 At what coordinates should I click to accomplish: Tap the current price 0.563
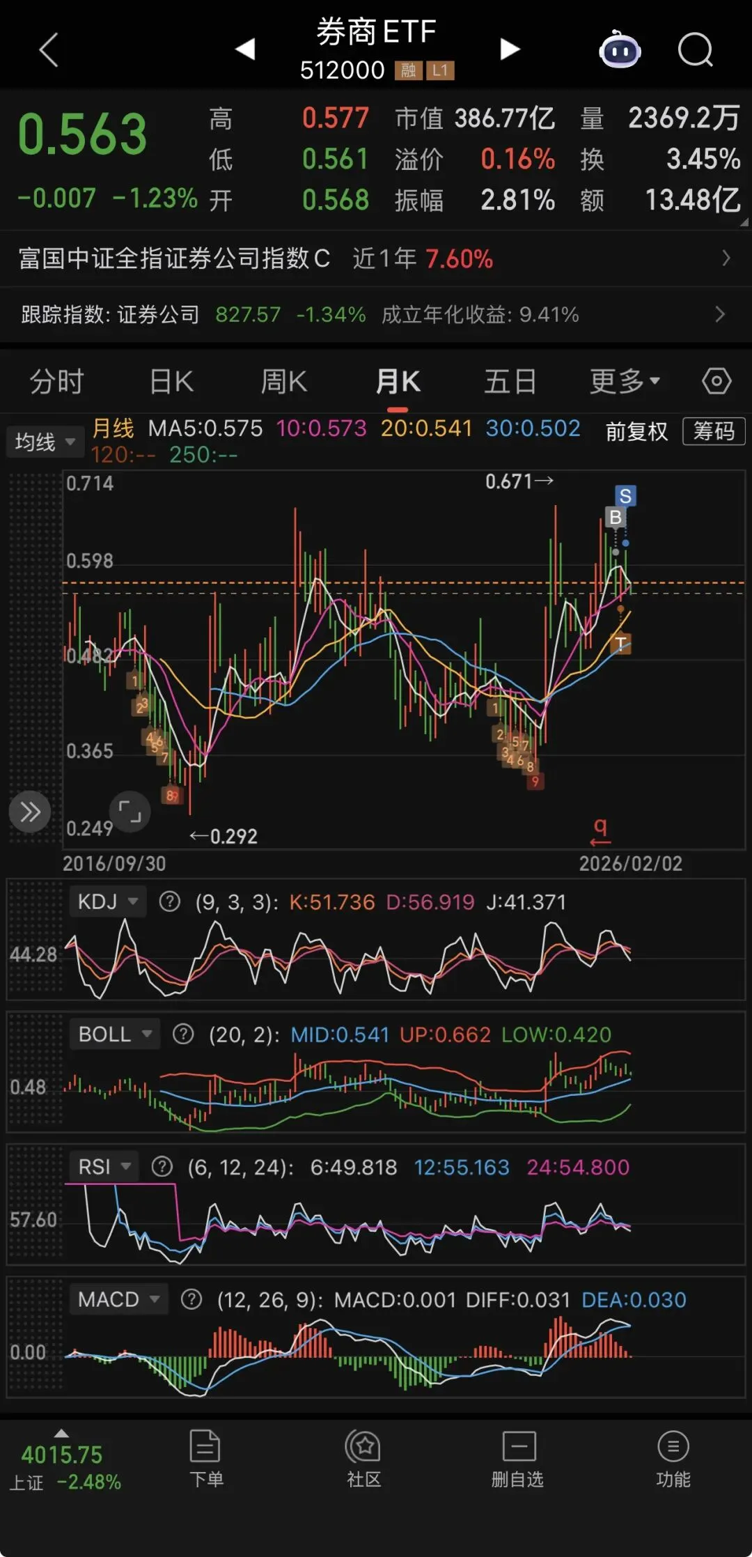click(82, 134)
